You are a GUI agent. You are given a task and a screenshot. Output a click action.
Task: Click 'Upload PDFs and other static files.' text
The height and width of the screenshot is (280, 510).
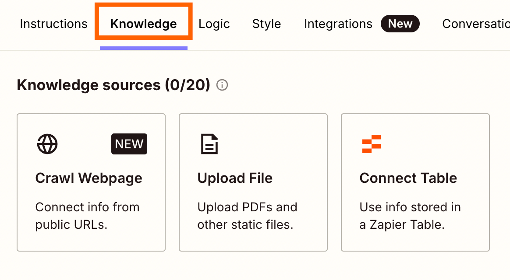[247, 216]
